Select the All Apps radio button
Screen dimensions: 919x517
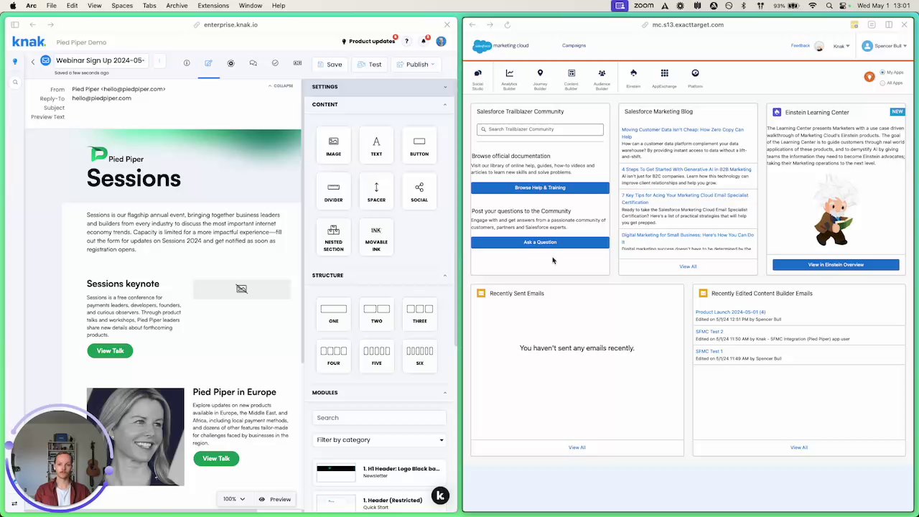coord(883,83)
